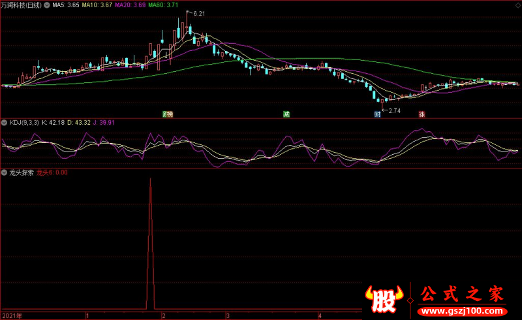Select the MA5 moving average label
This screenshot has height=320, width=522.
[x=66, y=5]
